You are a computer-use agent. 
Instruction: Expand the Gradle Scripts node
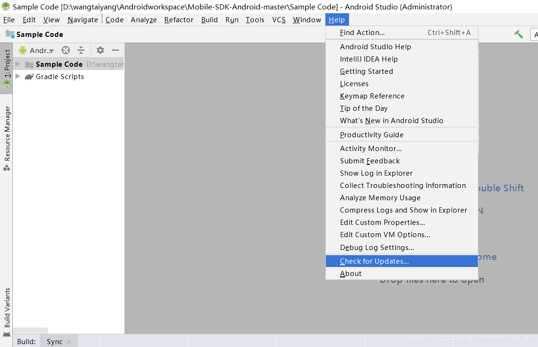18,76
